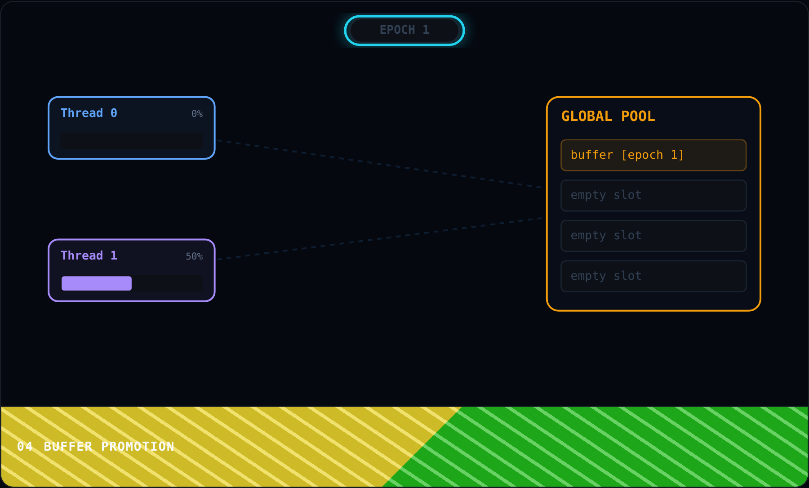
Task: Click the dashed connector from Thread 0
Action: [x=379, y=164]
